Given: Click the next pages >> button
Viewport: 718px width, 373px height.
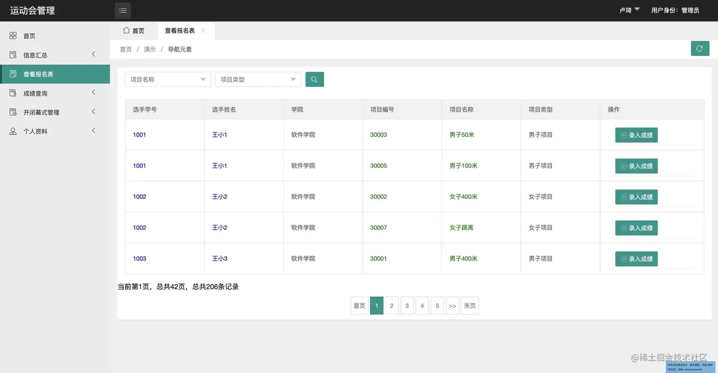Looking at the screenshot, I should (453, 306).
